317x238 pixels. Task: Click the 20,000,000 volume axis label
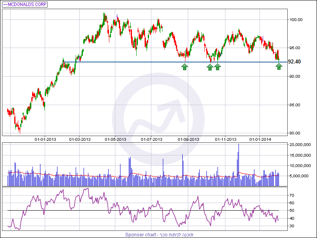pyautogui.click(x=300, y=145)
